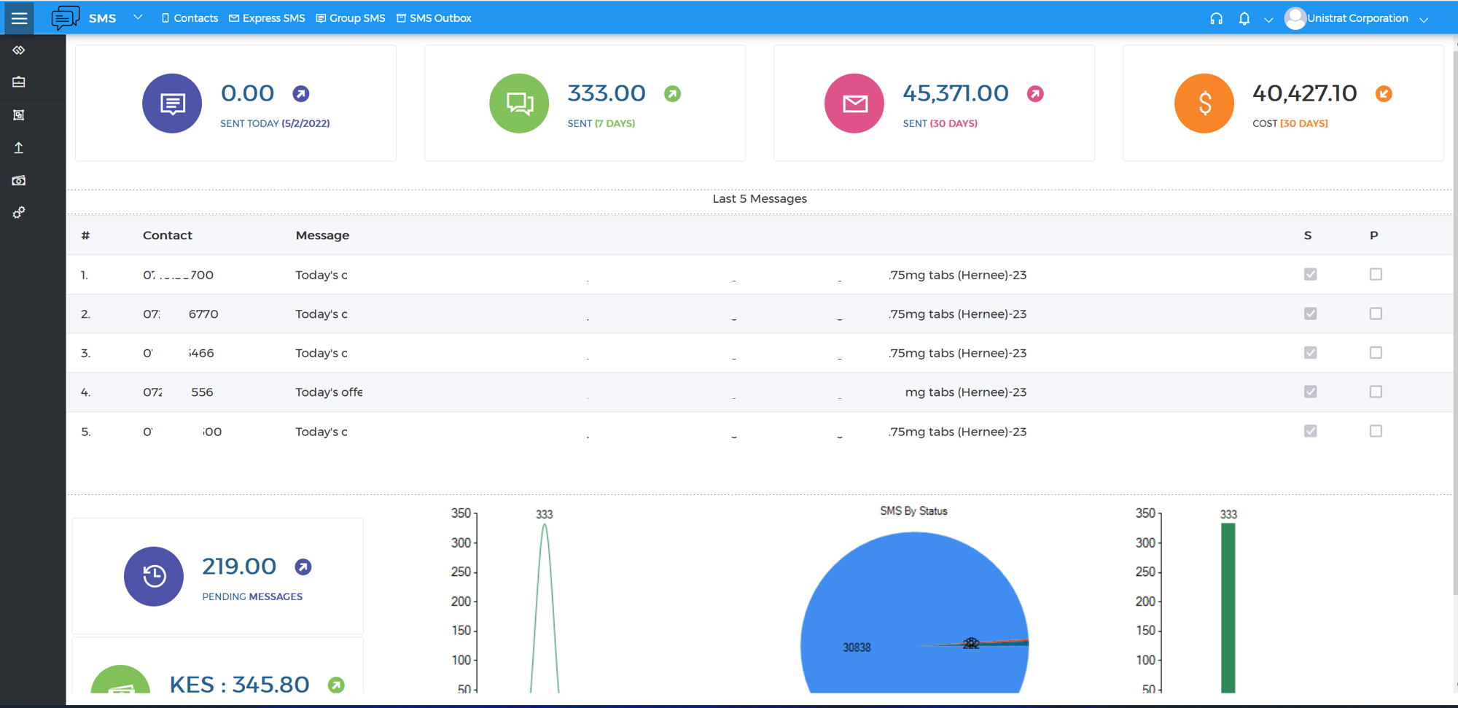
Task: Click the upload arrow sidebar icon
Action: pos(19,147)
